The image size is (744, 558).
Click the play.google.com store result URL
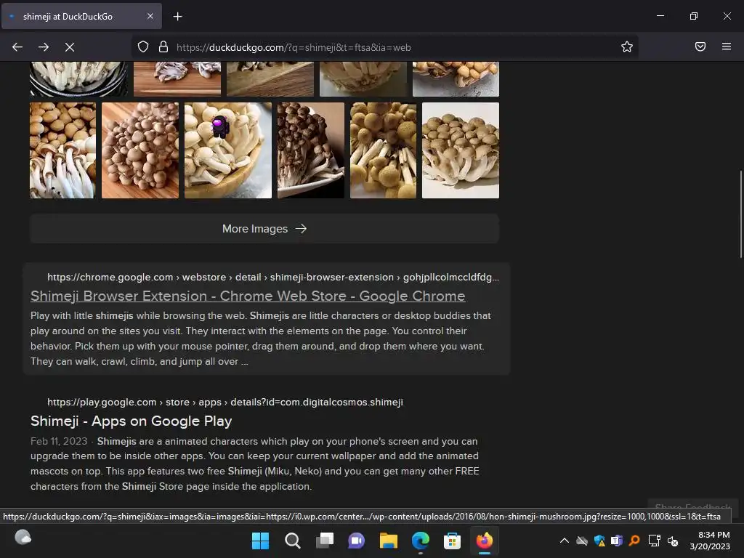coord(225,402)
